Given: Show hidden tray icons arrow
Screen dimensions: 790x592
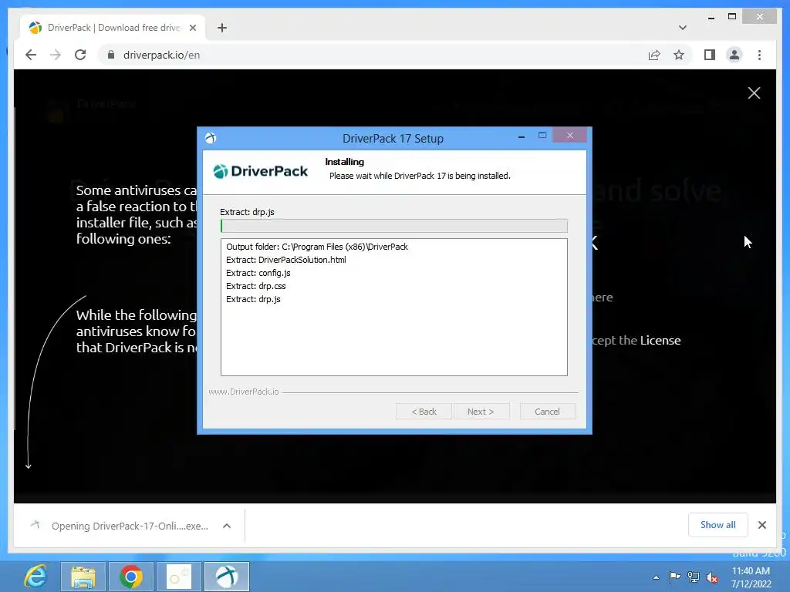Looking at the screenshot, I should (656, 577).
